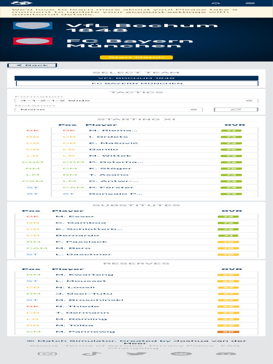The image size is (273, 364).
Task: Click the FC Bayern München team badge
Action: pyautogui.click(x=32, y=41)
